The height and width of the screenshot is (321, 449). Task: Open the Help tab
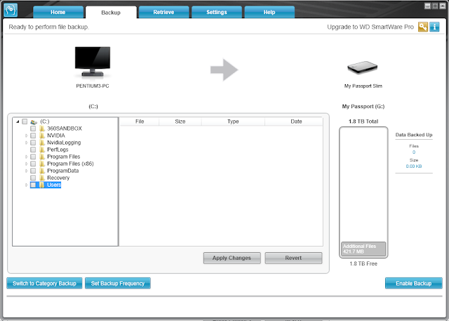[x=269, y=12]
